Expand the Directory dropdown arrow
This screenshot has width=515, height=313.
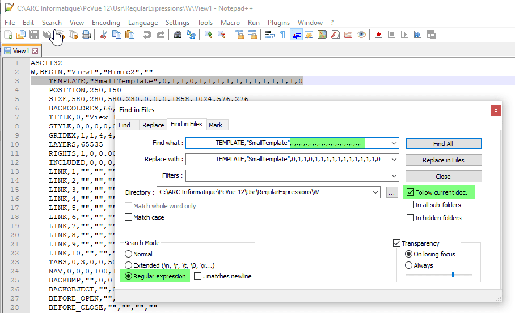(375, 192)
